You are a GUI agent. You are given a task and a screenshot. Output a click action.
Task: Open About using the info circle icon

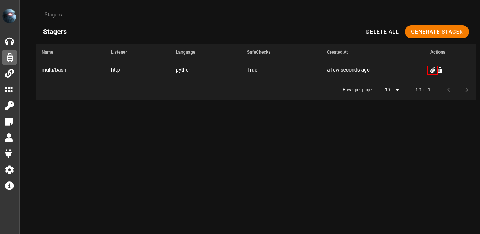(9, 186)
